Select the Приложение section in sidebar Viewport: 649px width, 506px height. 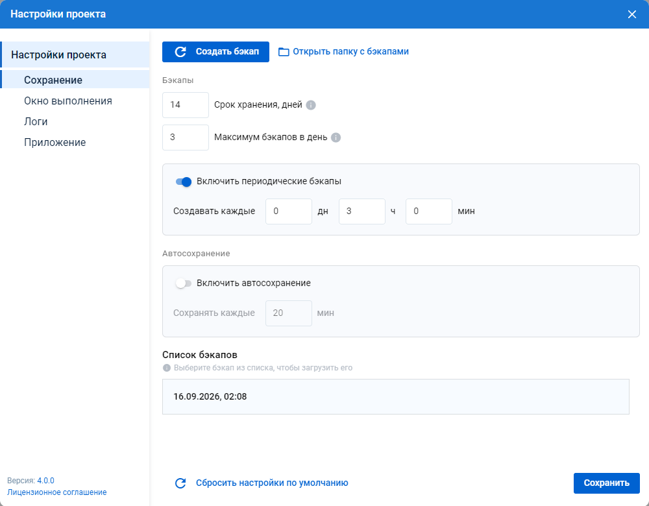[55, 142]
